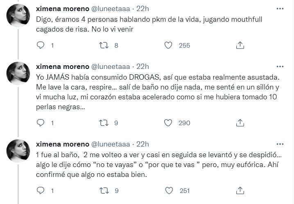Viewport: 294px width, 204px height.
Task: Click the avatar on the first tweet
Action: (18, 16)
